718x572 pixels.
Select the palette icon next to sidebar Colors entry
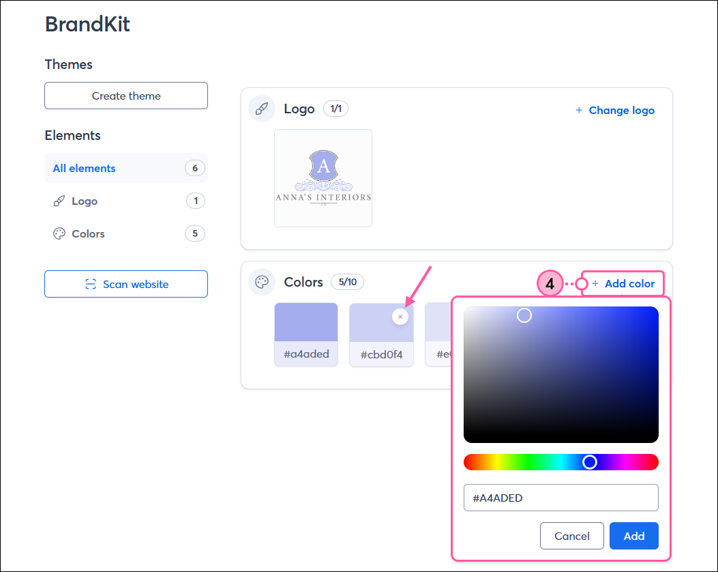click(x=59, y=233)
